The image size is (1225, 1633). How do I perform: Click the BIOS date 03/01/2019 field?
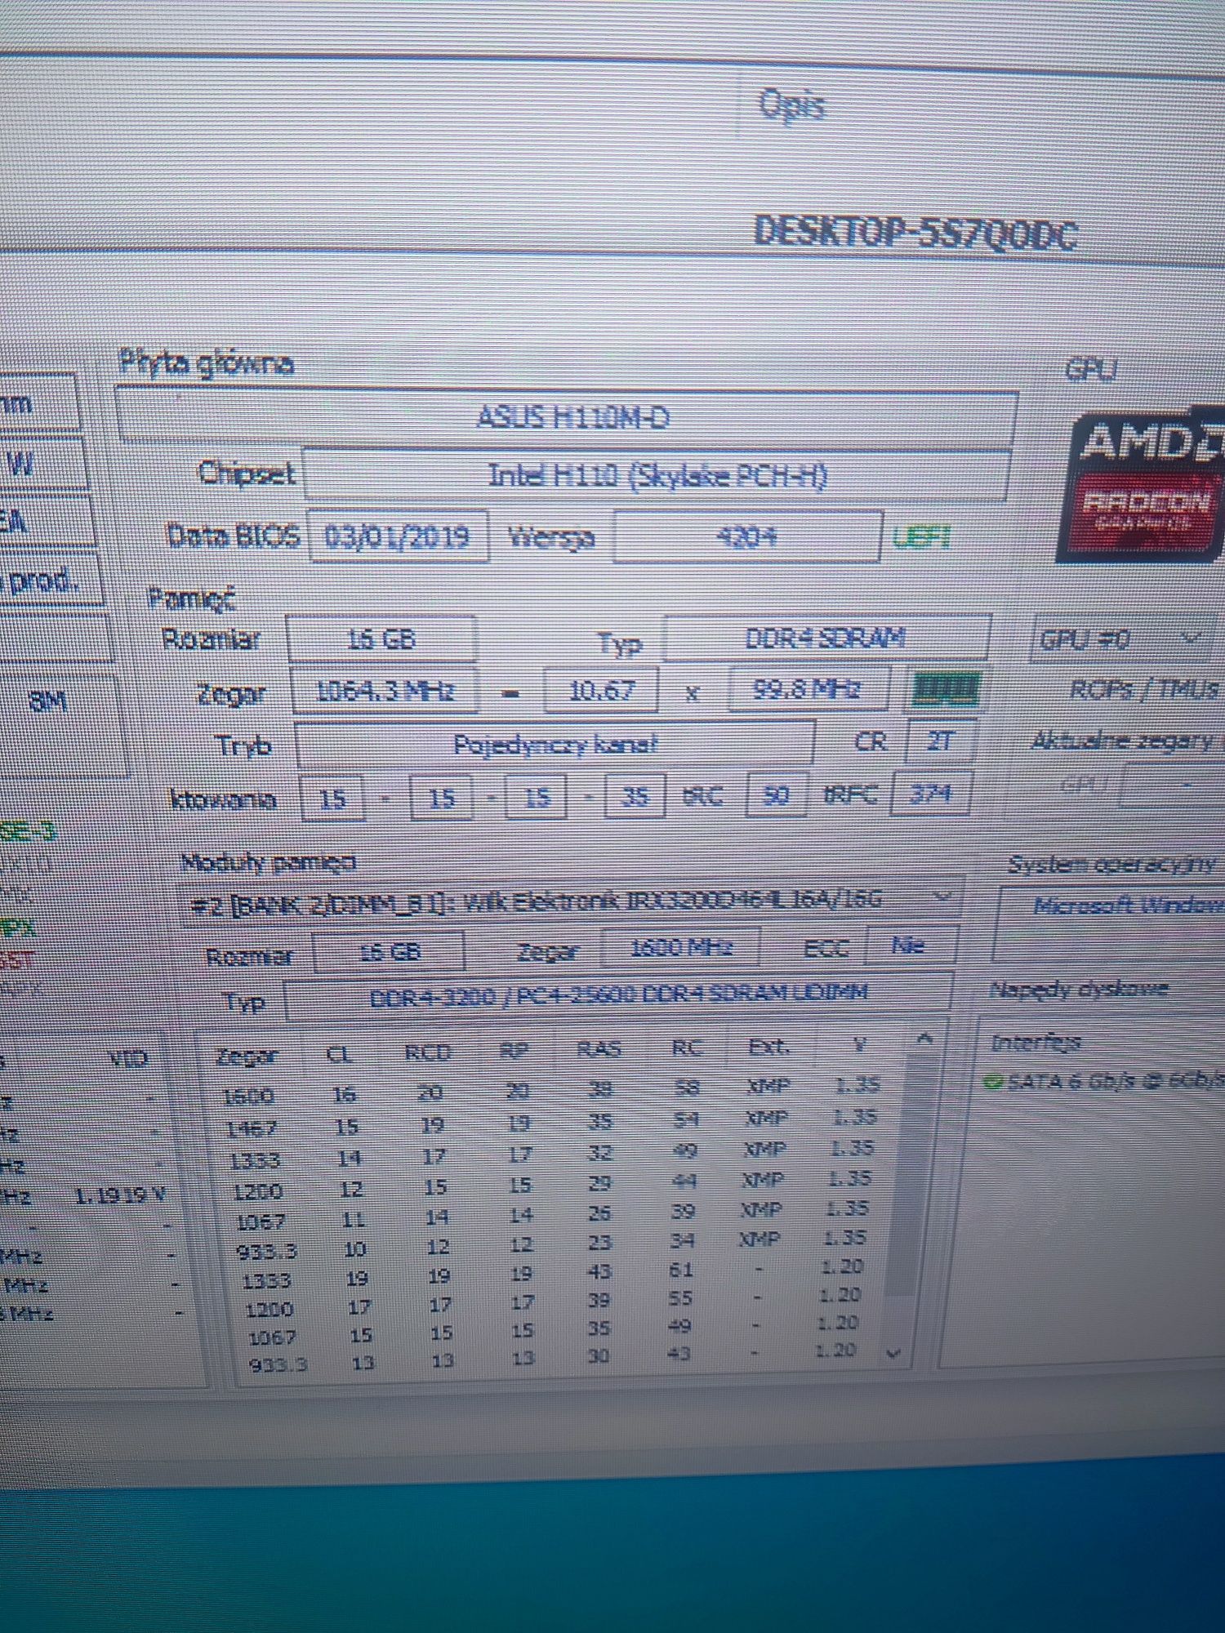coord(398,536)
